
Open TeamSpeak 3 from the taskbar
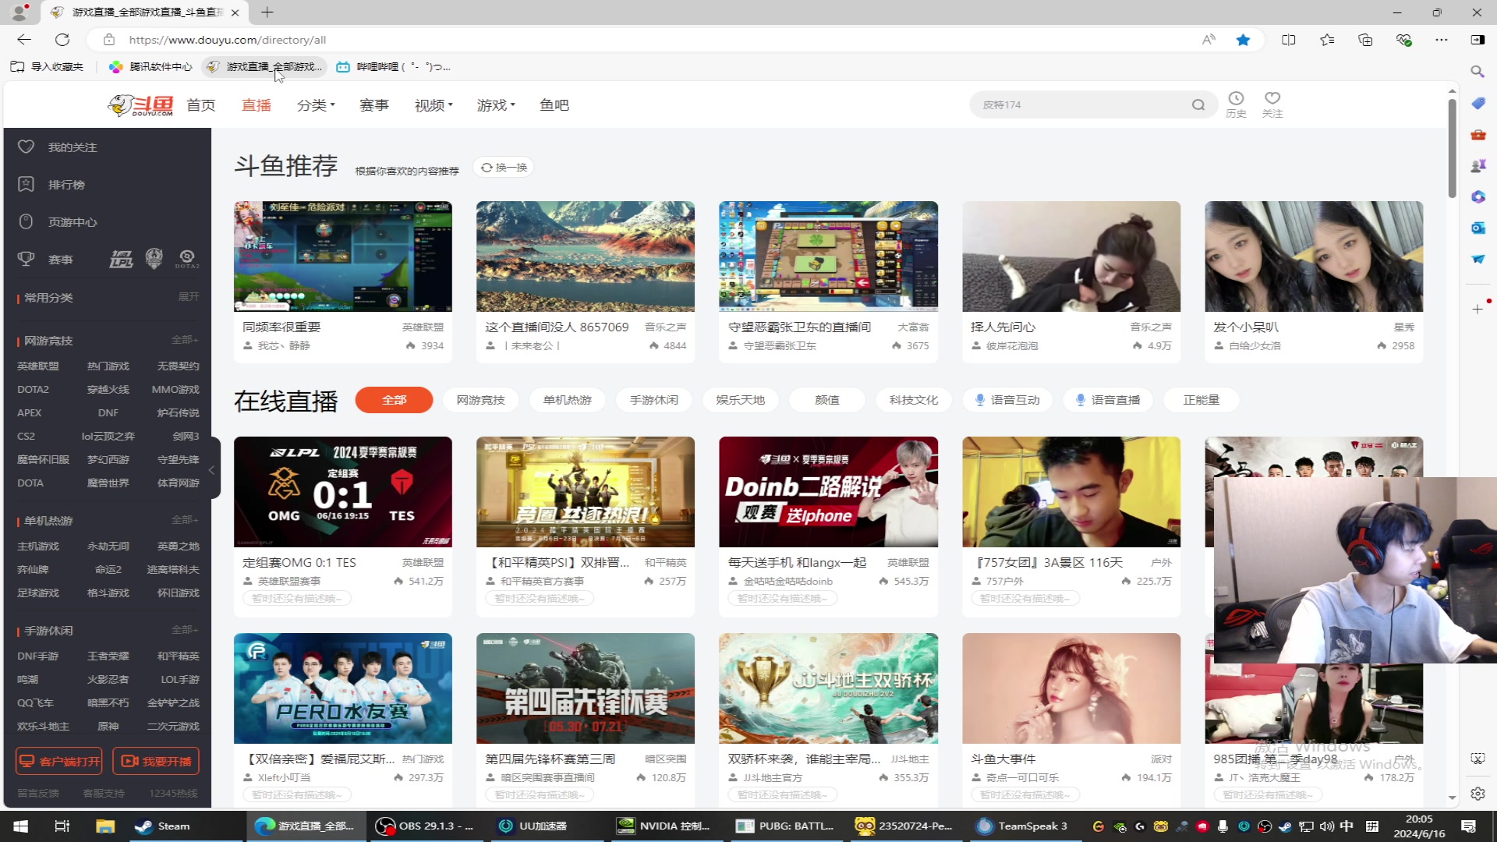point(1023,826)
